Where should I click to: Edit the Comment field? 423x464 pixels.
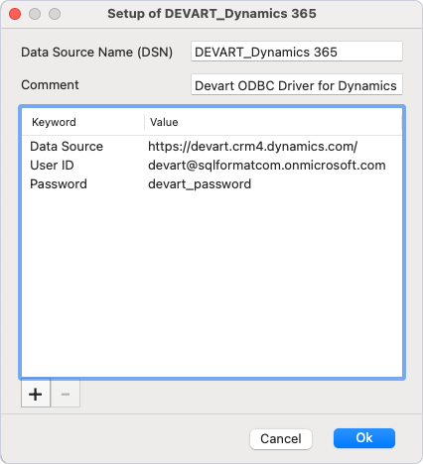[297, 85]
